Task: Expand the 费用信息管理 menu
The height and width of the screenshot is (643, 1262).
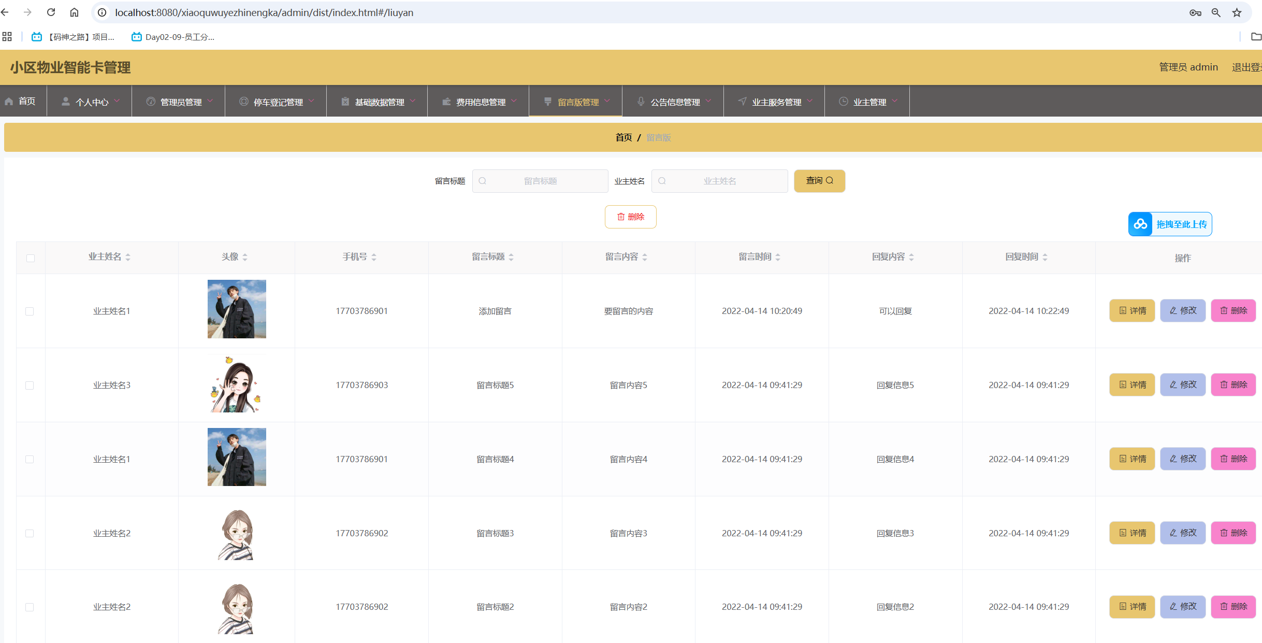Action: click(x=480, y=102)
